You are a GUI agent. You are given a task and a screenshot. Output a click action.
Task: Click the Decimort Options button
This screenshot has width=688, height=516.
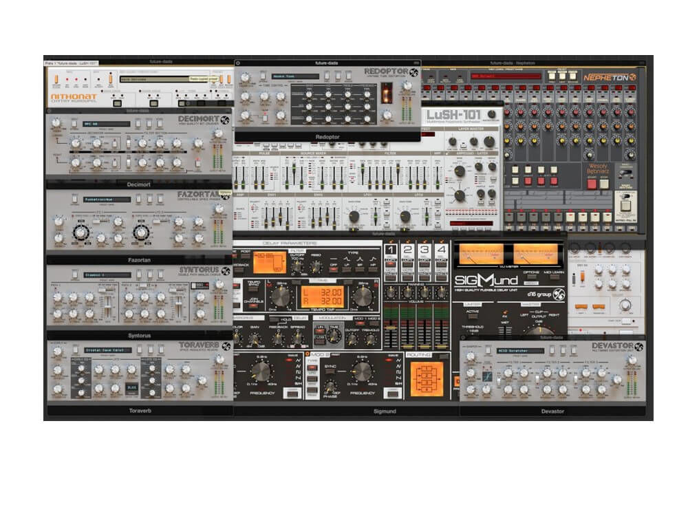[74, 124]
